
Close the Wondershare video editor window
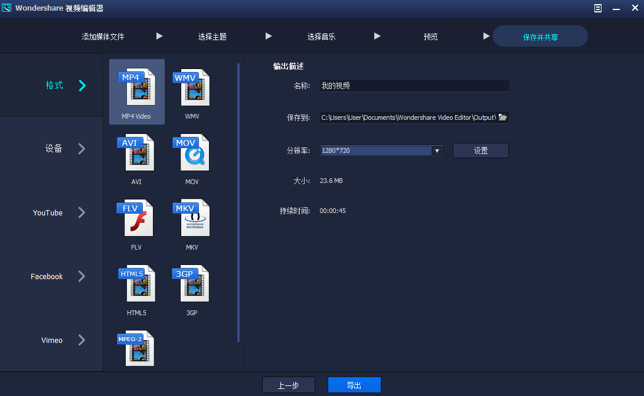pos(635,8)
